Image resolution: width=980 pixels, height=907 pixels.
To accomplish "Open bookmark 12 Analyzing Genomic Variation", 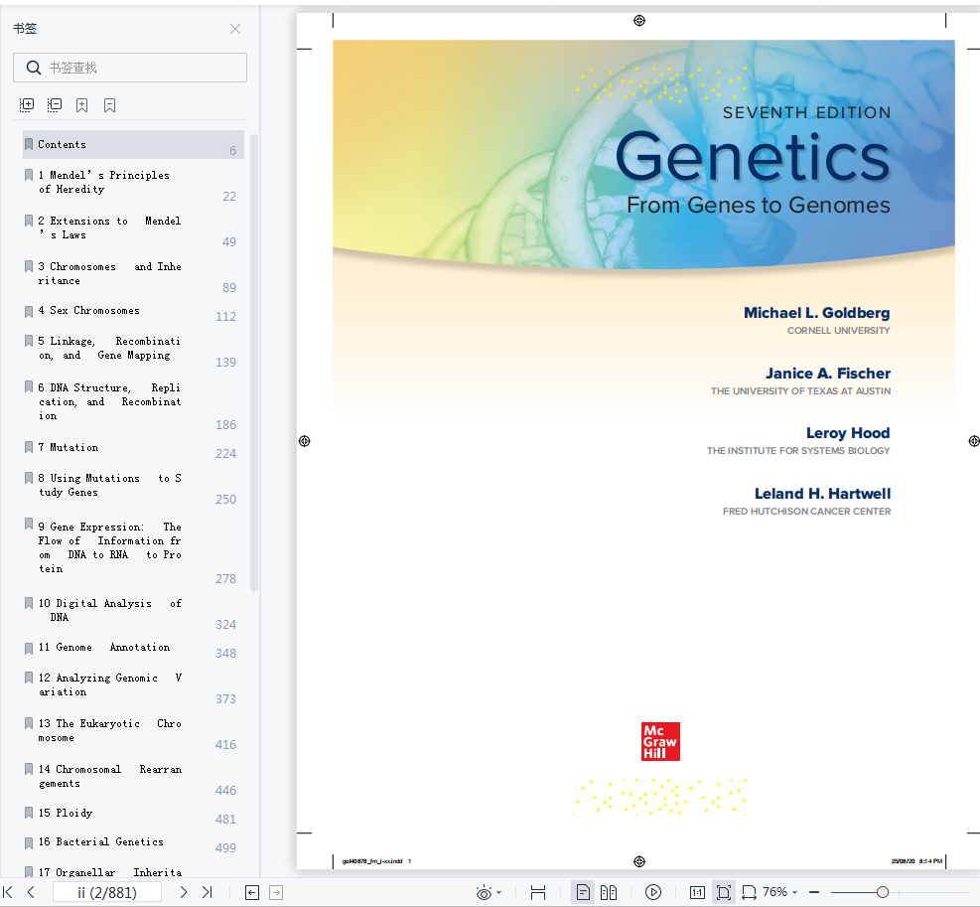I will tap(133, 684).
